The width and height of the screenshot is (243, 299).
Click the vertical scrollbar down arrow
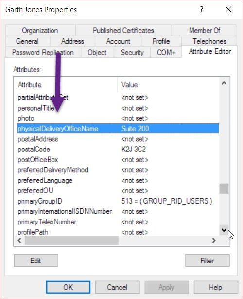coord(224,230)
